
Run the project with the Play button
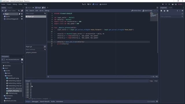tap(163, 4)
